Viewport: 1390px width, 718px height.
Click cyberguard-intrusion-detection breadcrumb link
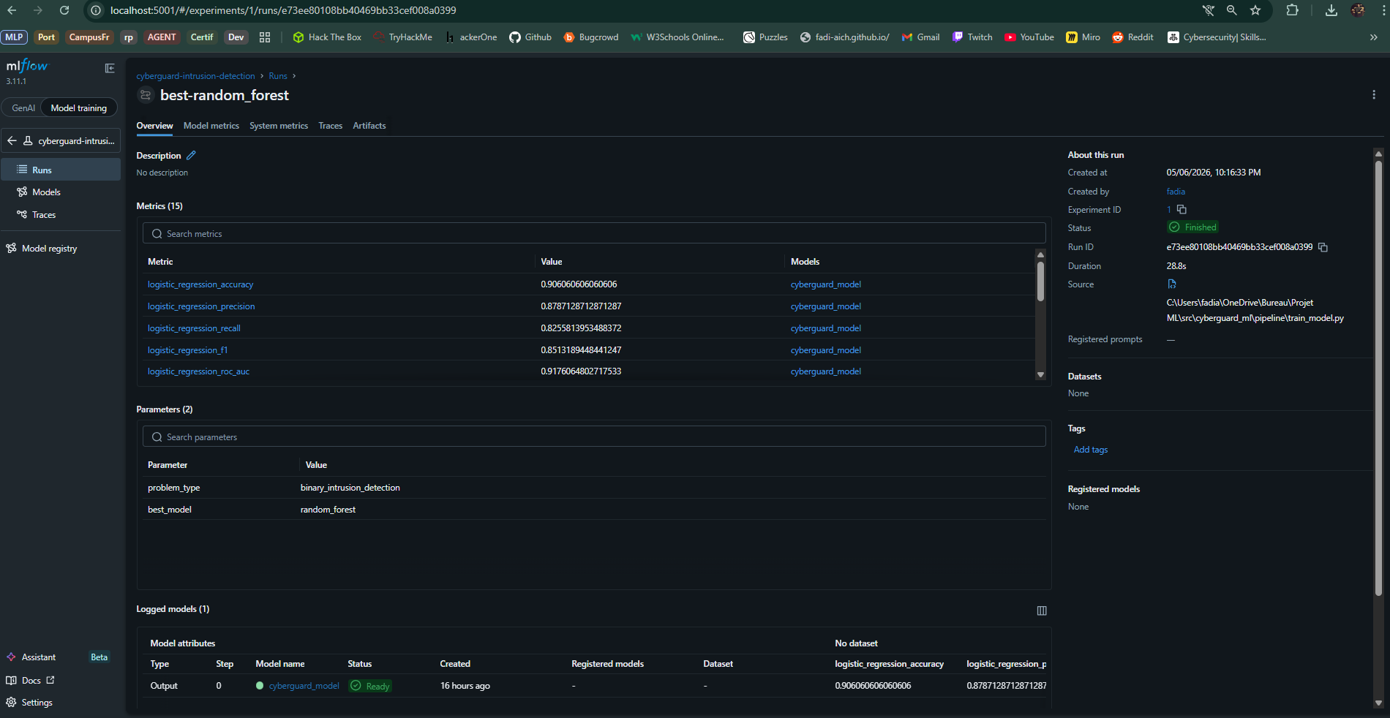tap(195, 76)
